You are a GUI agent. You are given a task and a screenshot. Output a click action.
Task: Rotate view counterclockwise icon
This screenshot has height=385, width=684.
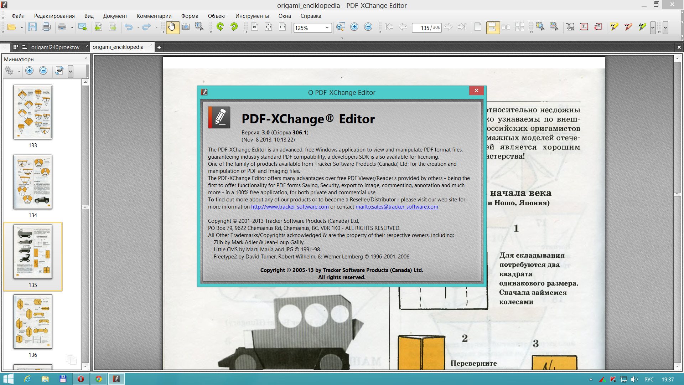point(220,27)
